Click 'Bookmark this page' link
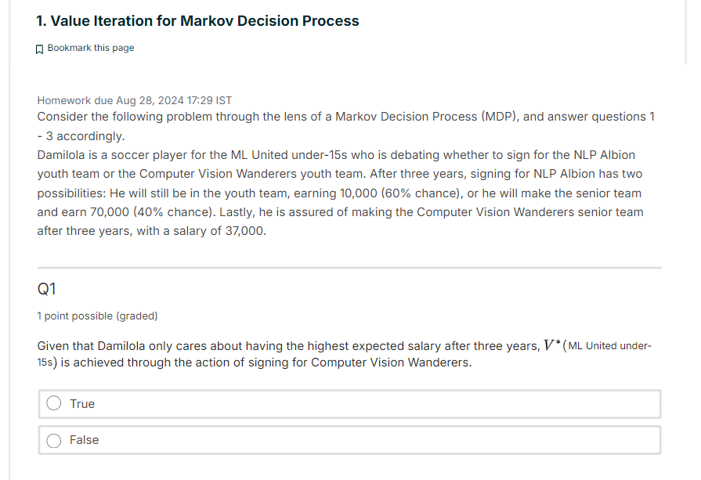701x480 pixels. [91, 48]
